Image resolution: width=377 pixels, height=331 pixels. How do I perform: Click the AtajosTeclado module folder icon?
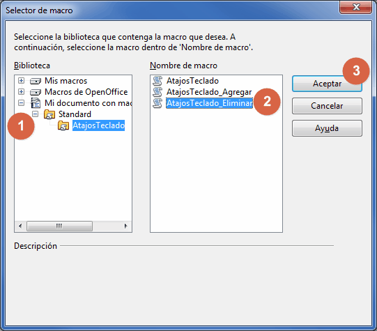[63, 125]
